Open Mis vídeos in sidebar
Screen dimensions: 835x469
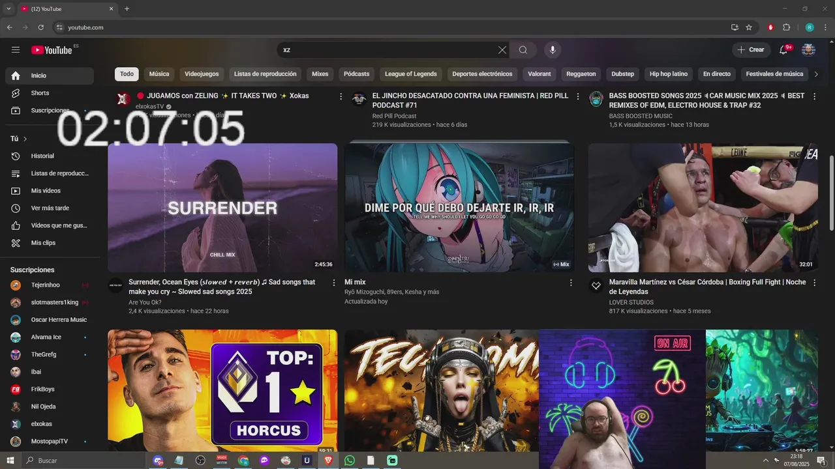tap(49, 191)
